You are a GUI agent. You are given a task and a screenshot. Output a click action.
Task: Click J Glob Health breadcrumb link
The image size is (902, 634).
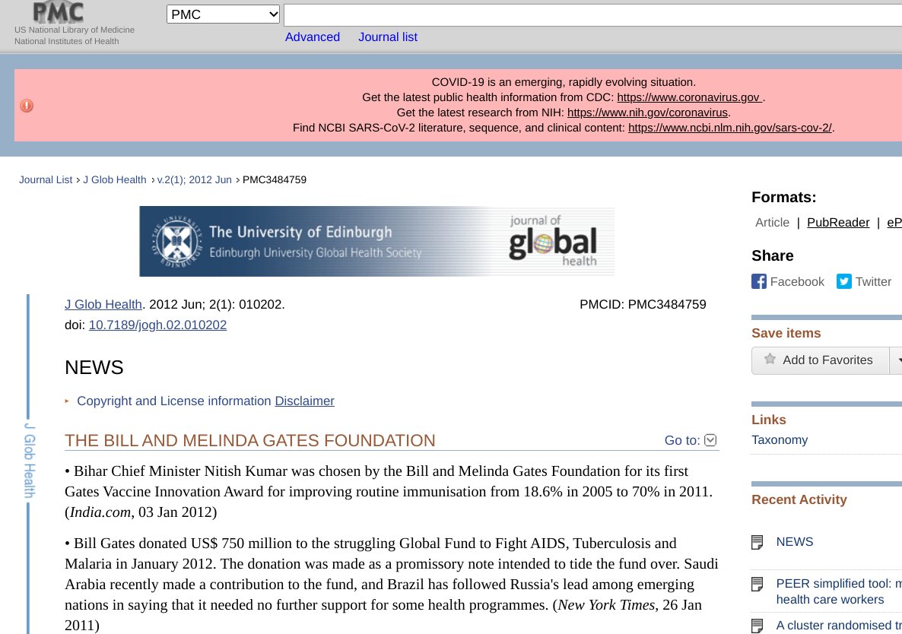click(x=115, y=180)
